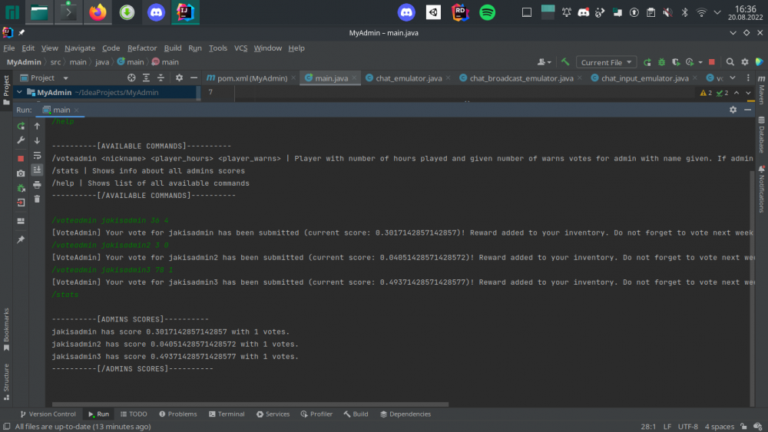768x432 pixels.
Task: Open Project panel options gear
Action: click(x=179, y=77)
